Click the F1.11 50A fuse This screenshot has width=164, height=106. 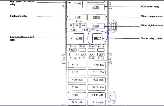[x=97, y=72]
